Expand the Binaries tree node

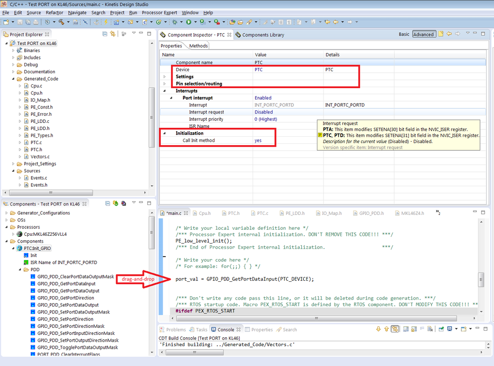(x=13, y=50)
